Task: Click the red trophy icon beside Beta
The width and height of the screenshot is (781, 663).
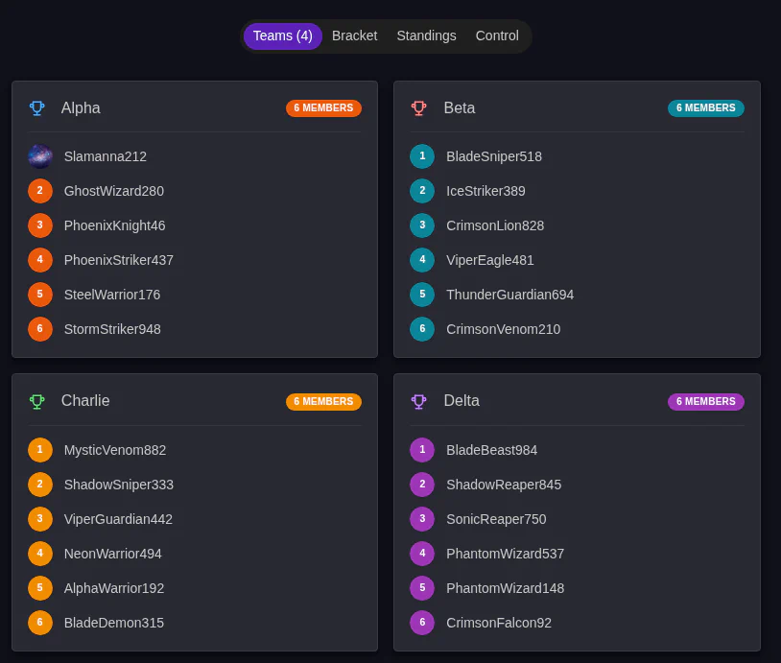Action: [x=419, y=108]
